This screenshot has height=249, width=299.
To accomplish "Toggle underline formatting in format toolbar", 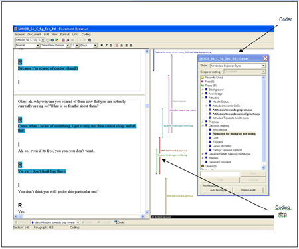I will [111, 45].
